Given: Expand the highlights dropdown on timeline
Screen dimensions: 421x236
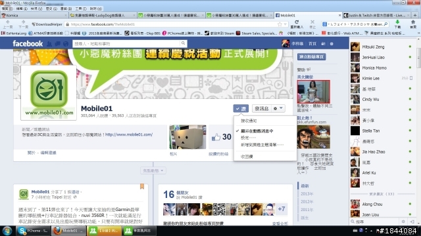Looking at the screenshot, I should (153, 170).
